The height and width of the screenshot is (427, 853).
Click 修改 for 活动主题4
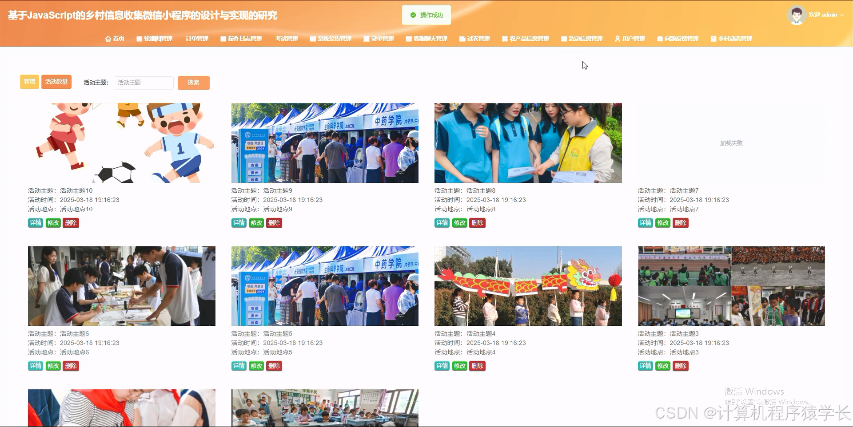(460, 366)
